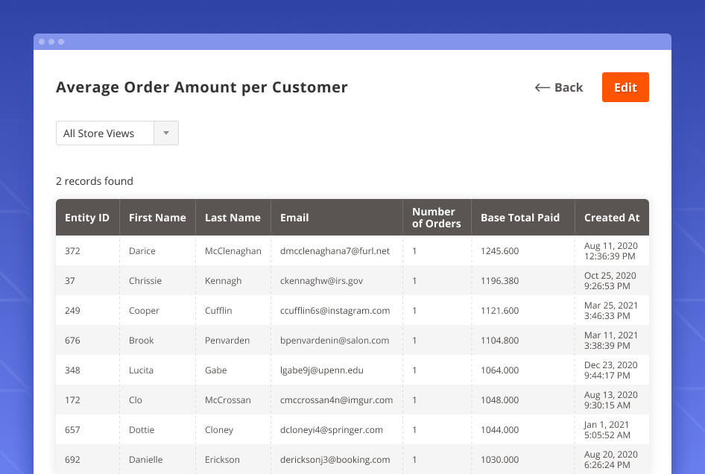Go back using the Back link
705x474 pixels.
click(568, 87)
